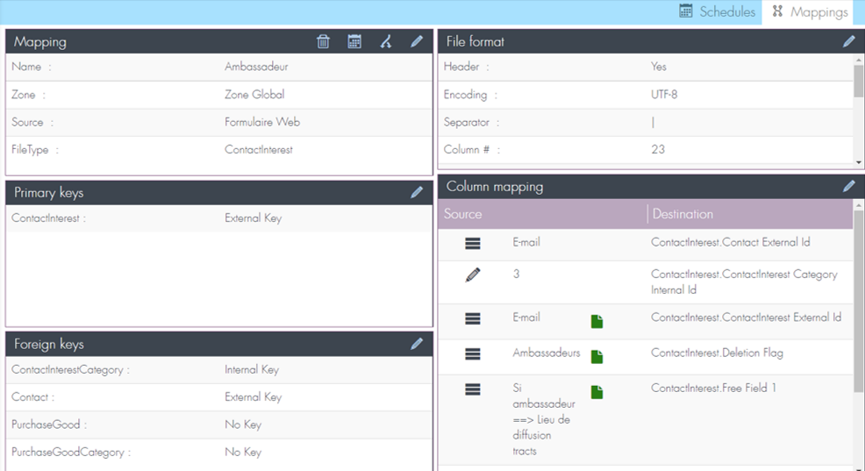This screenshot has height=471, width=865.
Task: Click the Schedules calendar icon in top bar
Action: point(686,11)
